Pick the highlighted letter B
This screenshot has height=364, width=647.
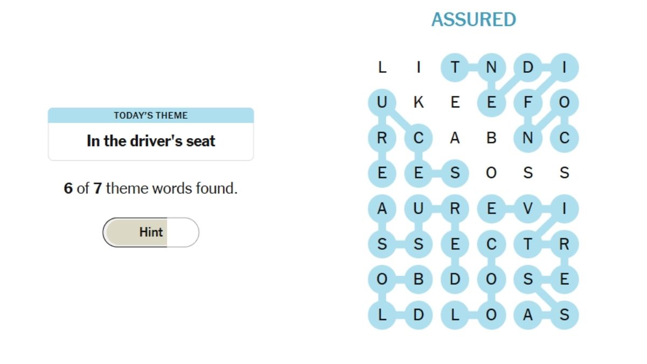tap(418, 280)
